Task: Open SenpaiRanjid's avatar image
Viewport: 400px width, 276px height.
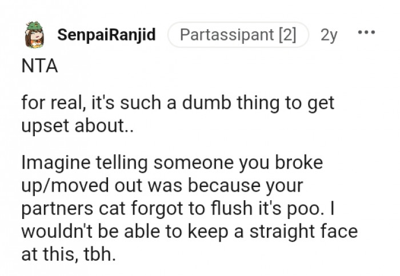Action: (x=34, y=35)
